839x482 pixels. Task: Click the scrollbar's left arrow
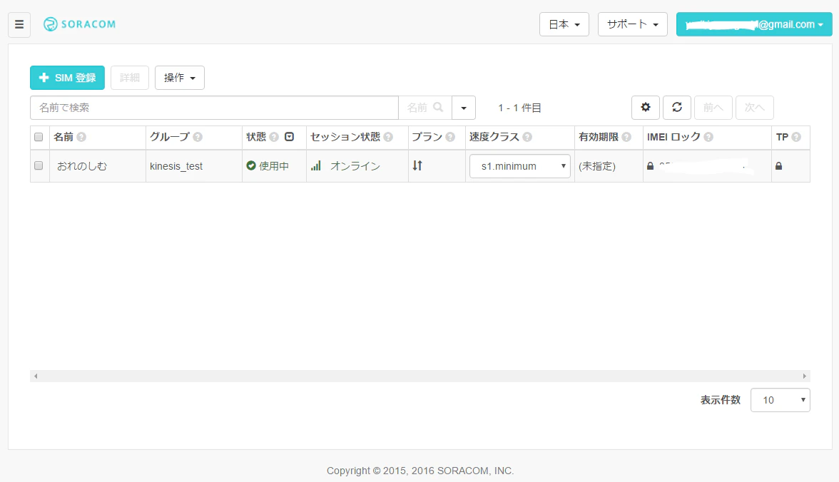pyautogui.click(x=36, y=376)
